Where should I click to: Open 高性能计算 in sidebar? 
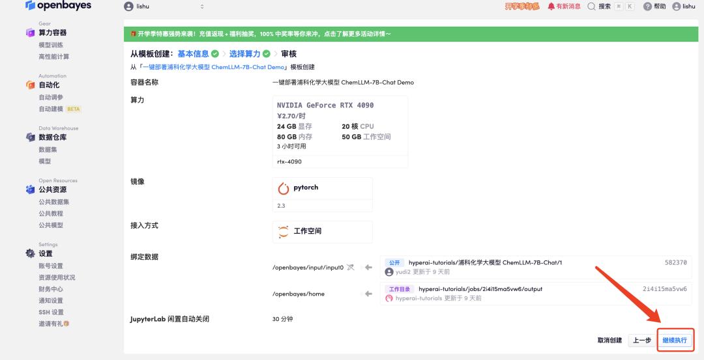[54, 57]
